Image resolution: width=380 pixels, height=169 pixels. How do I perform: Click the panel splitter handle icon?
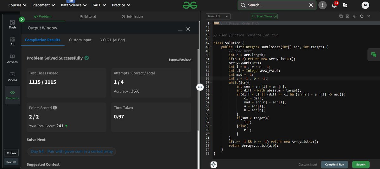[199, 87]
